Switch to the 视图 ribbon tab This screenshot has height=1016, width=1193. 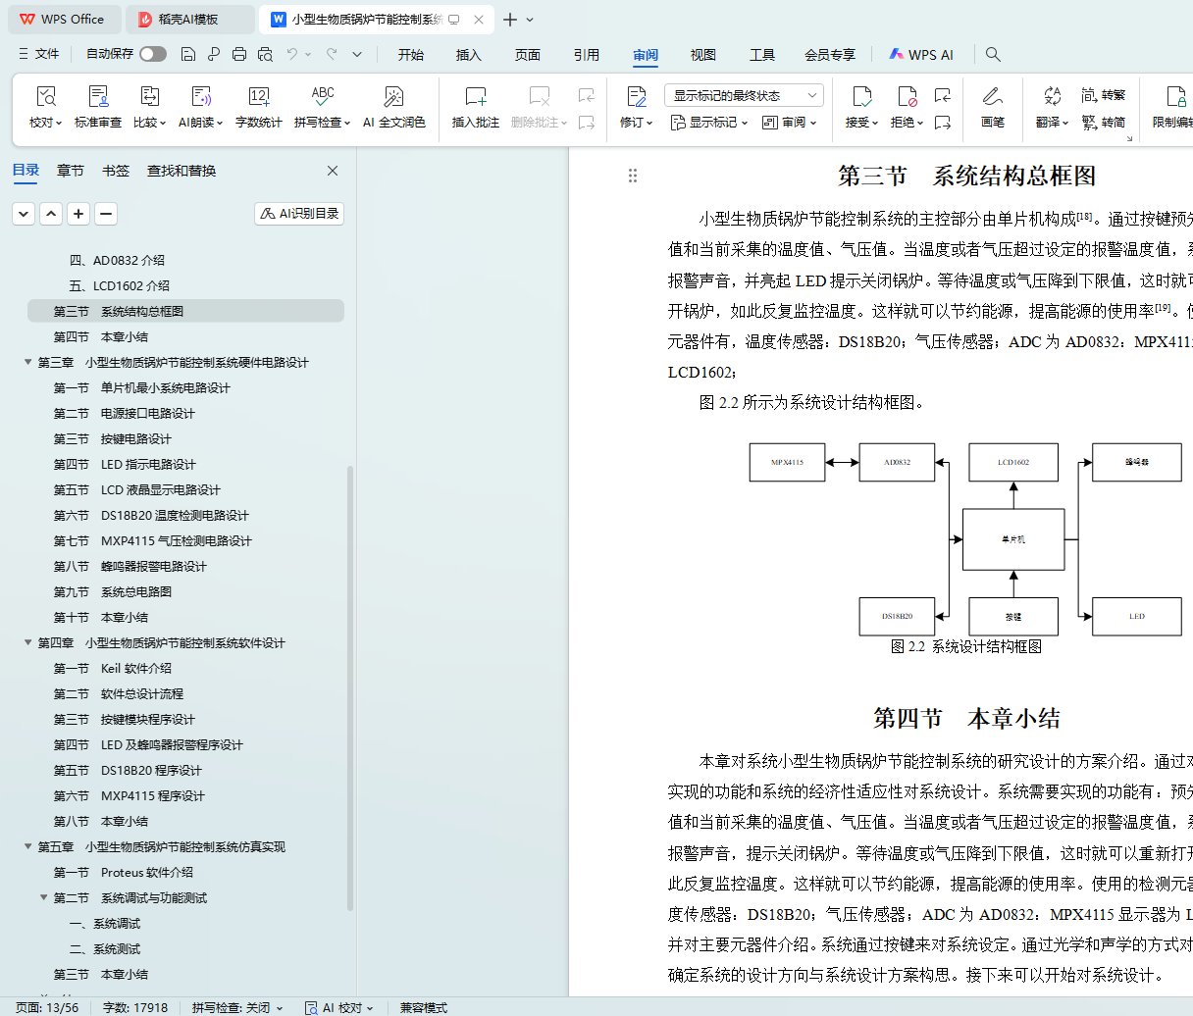[x=702, y=55]
